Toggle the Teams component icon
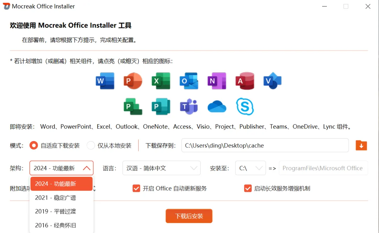 189,106
